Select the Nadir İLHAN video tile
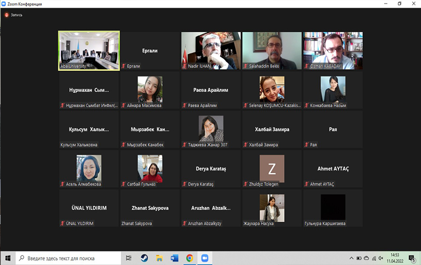Viewport: 421px width, 265px height. (x=211, y=50)
